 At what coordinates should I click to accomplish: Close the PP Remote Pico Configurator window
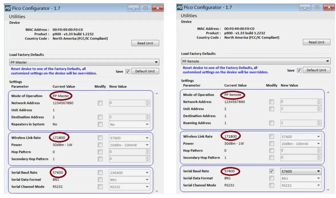[x=329, y=7]
